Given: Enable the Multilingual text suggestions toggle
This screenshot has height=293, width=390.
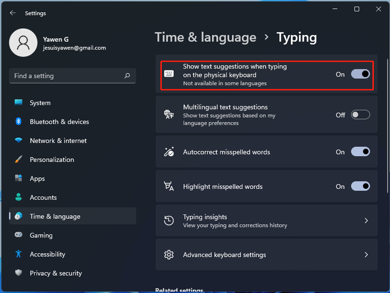Looking at the screenshot, I should pos(360,115).
